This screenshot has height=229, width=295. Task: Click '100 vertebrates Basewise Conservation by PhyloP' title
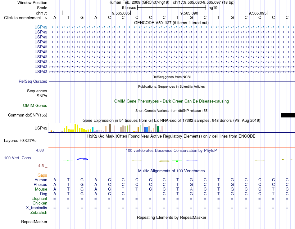pos(171,150)
